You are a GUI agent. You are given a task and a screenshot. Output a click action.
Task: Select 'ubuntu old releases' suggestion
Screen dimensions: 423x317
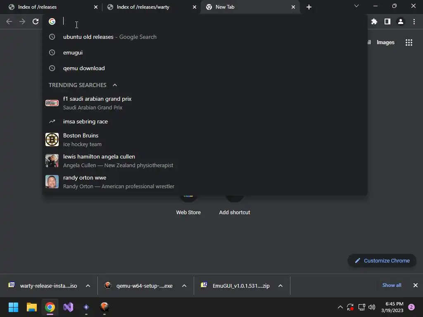[205, 37]
